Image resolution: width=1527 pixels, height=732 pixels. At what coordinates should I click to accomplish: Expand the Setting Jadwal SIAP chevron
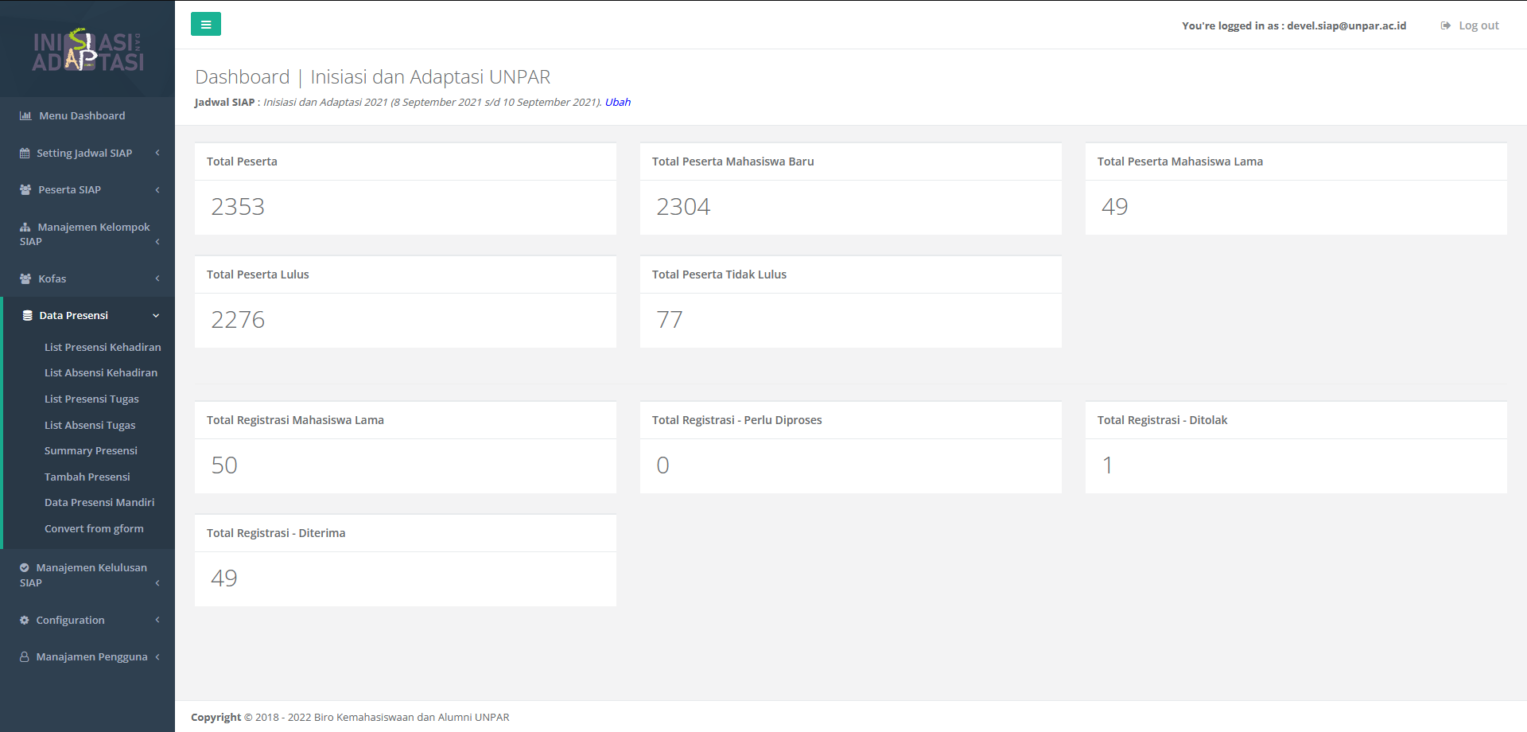click(x=157, y=153)
